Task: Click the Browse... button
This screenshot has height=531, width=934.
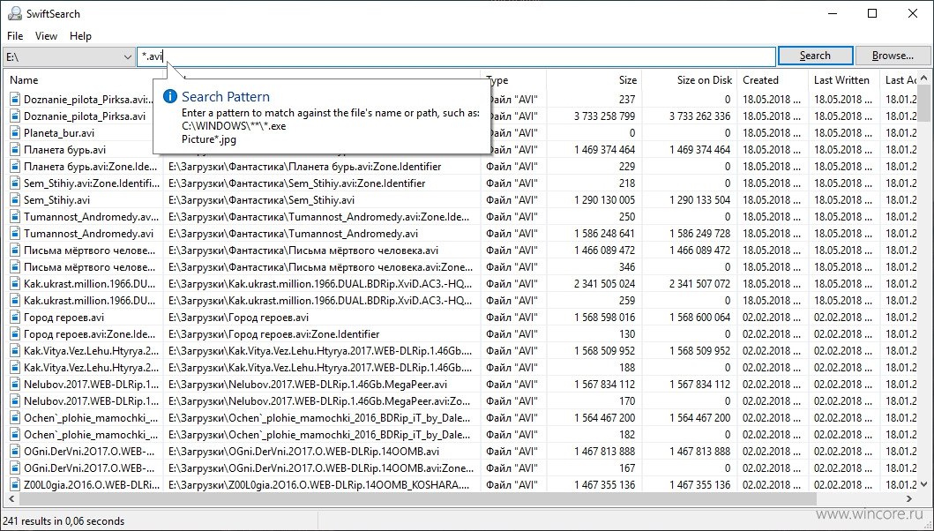Action: click(x=893, y=56)
